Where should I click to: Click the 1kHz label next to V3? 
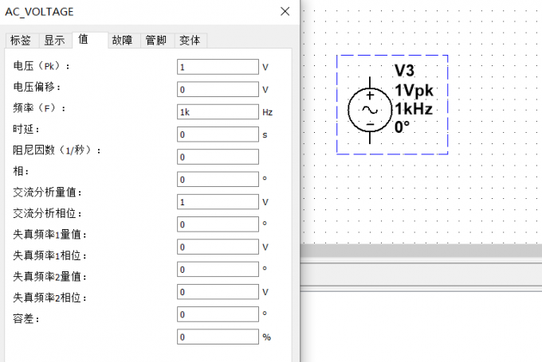[414, 109]
